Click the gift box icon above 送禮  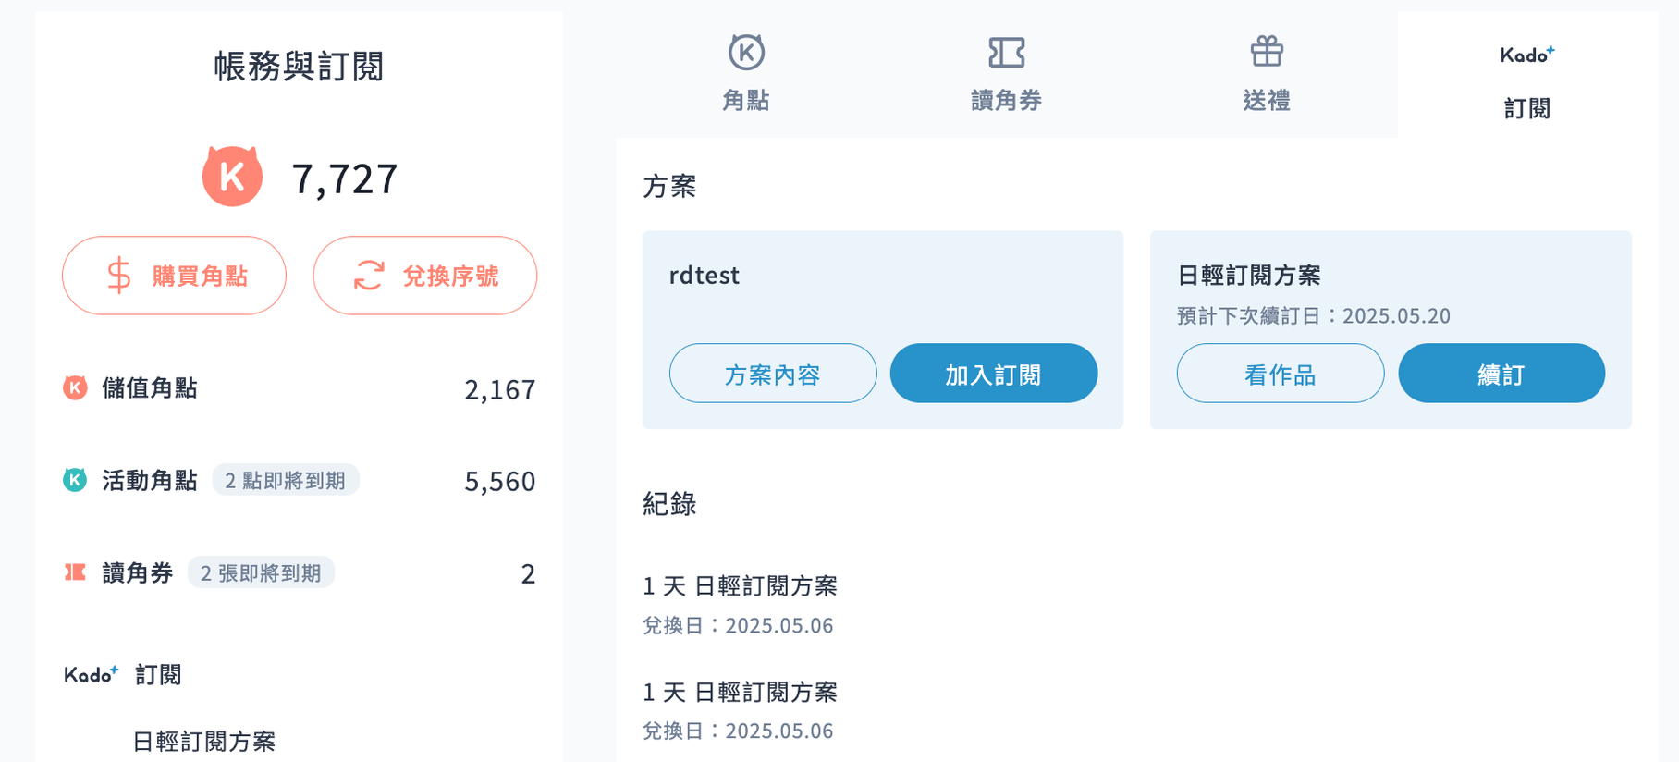click(x=1267, y=52)
